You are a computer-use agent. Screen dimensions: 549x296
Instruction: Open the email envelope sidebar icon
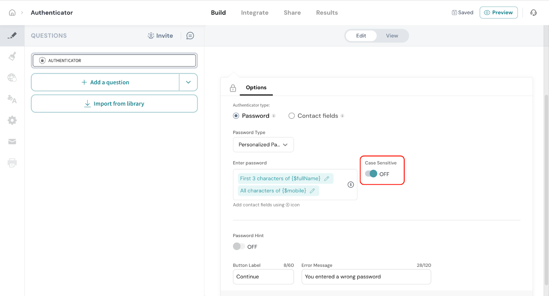pyautogui.click(x=12, y=141)
